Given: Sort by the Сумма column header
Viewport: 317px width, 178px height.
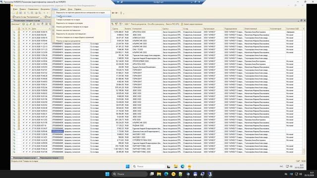Looking at the screenshot, I should coord(118,29).
